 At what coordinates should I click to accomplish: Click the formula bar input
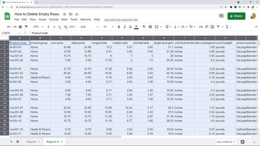pyautogui.click(x=144, y=33)
